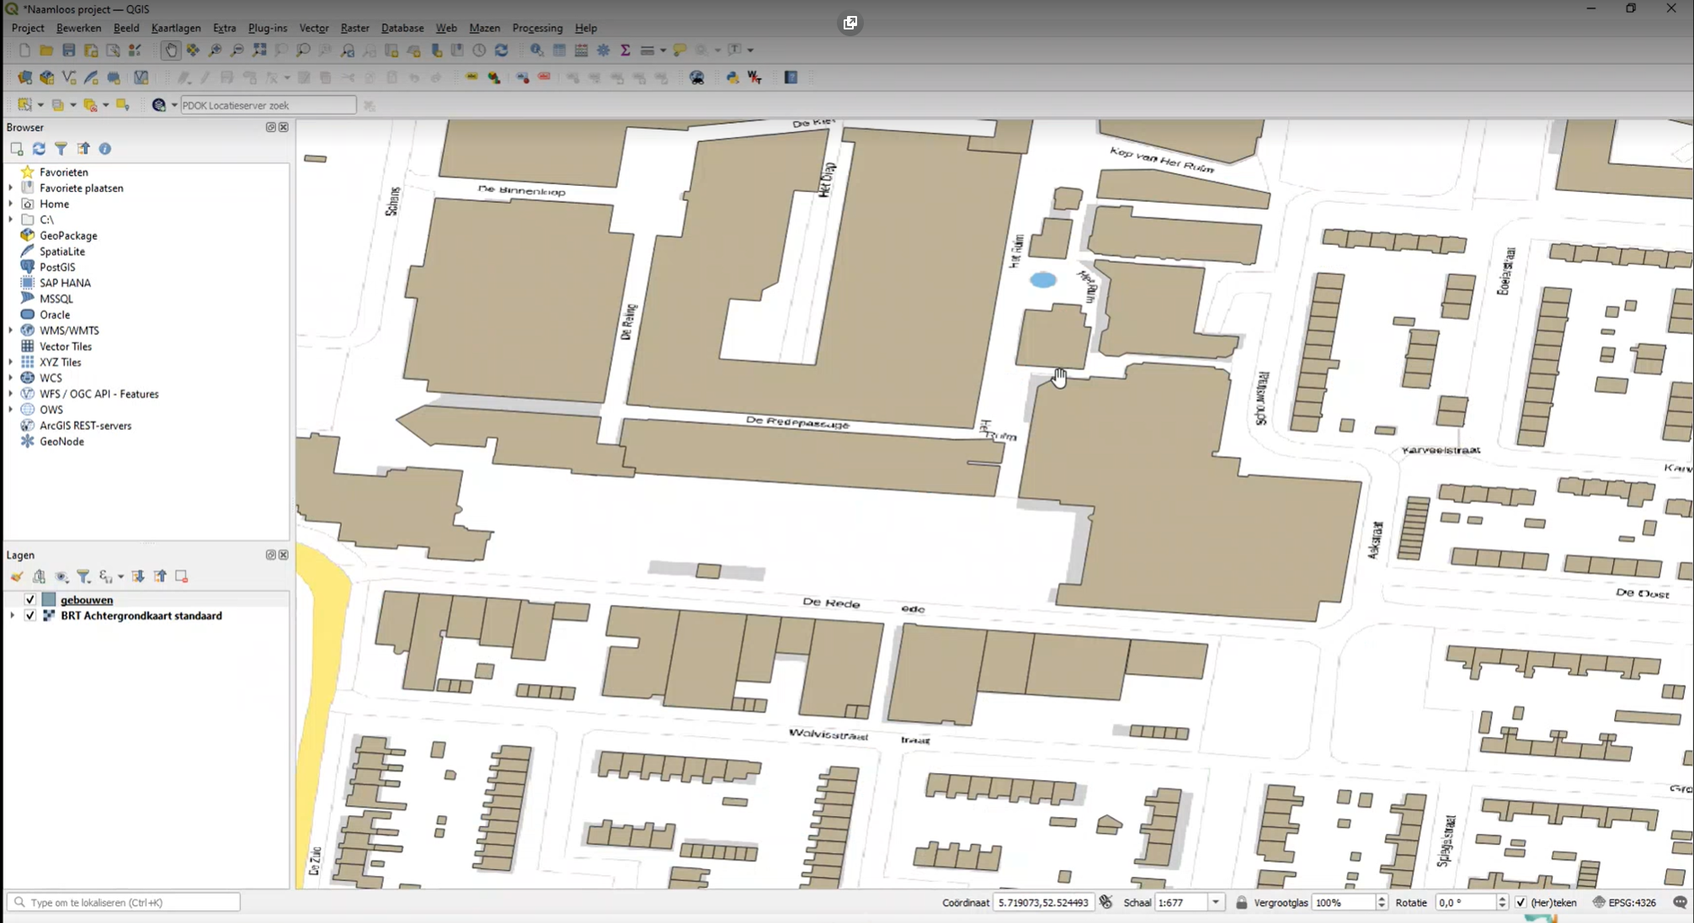
Task: Expand all layers in Lagen panel
Action: 138,576
